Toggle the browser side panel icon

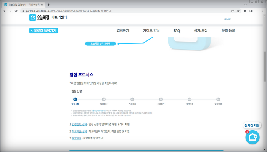(x=251, y=11)
